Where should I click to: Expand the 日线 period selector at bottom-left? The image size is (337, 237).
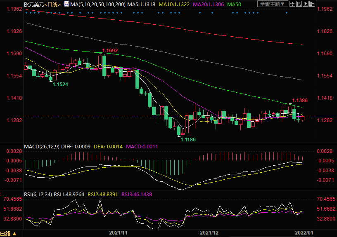pos(8,234)
